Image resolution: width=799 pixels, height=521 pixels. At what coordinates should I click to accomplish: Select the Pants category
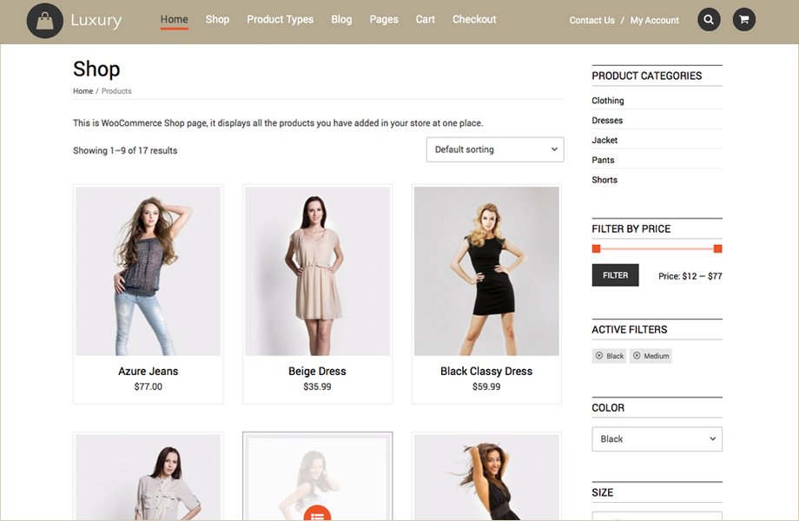[x=603, y=160]
